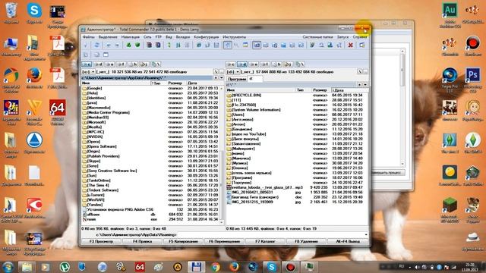Open the Файлы menu
The image size is (486, 273).
click(x=89, y=37)
